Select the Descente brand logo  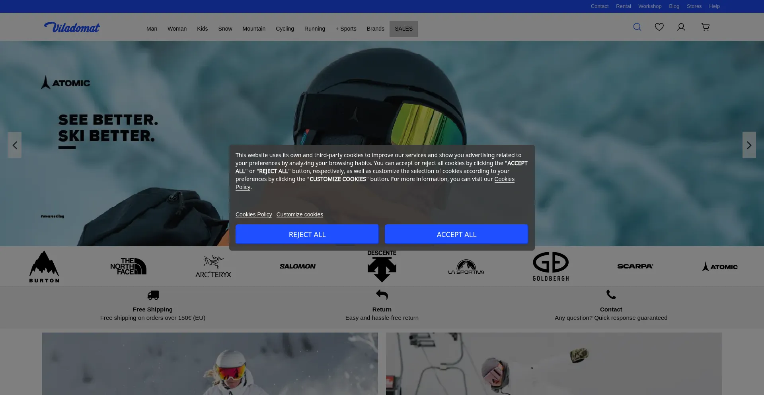coord(382,266)
